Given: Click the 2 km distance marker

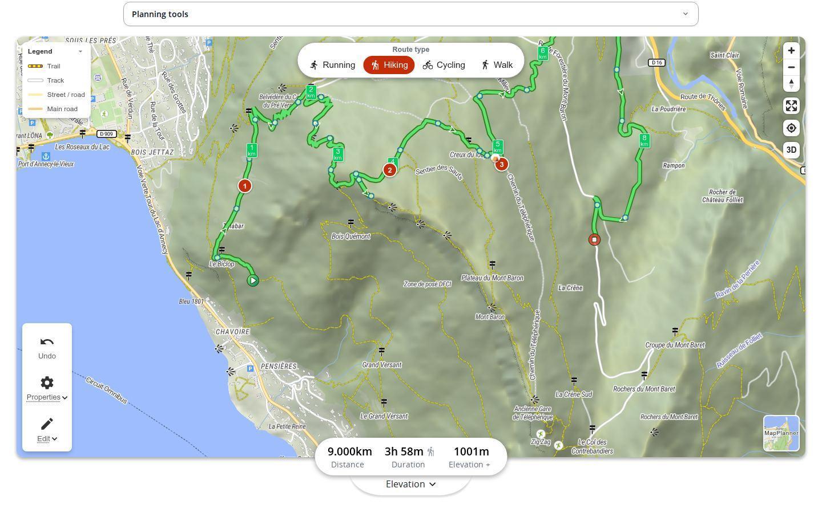Looking at the screenshot, I should pyautogui.click(x=311, y=92).
